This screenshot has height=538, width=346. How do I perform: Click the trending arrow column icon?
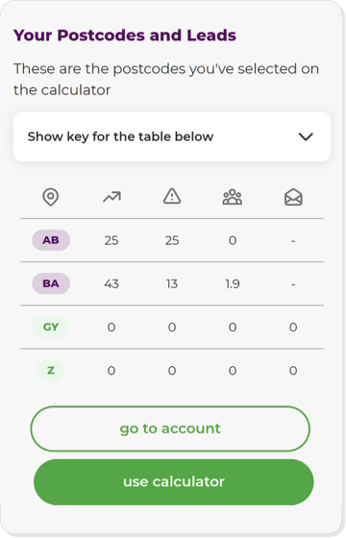[x=111, y=197]
